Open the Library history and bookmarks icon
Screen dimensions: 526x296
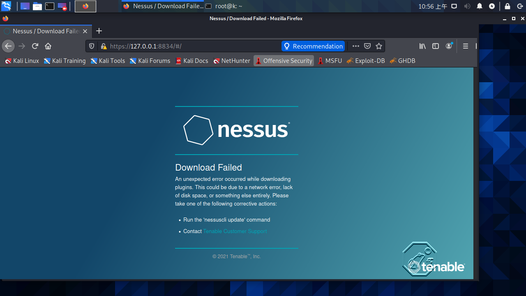[x=422, y=46]
